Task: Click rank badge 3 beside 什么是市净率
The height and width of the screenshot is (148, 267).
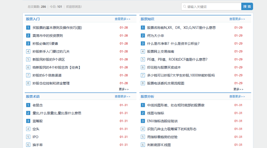Action: point(143,43)
